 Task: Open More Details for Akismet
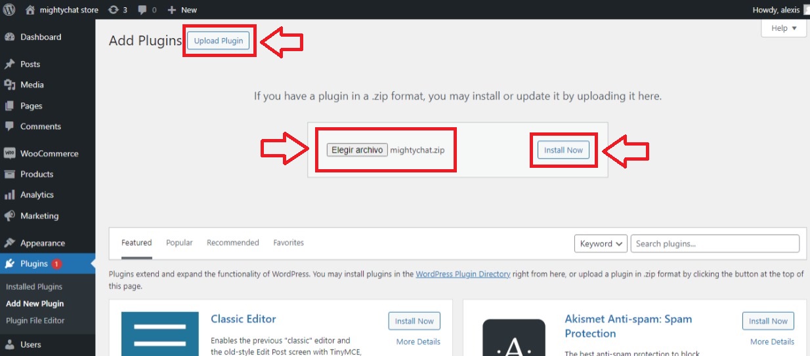(772, 342)
